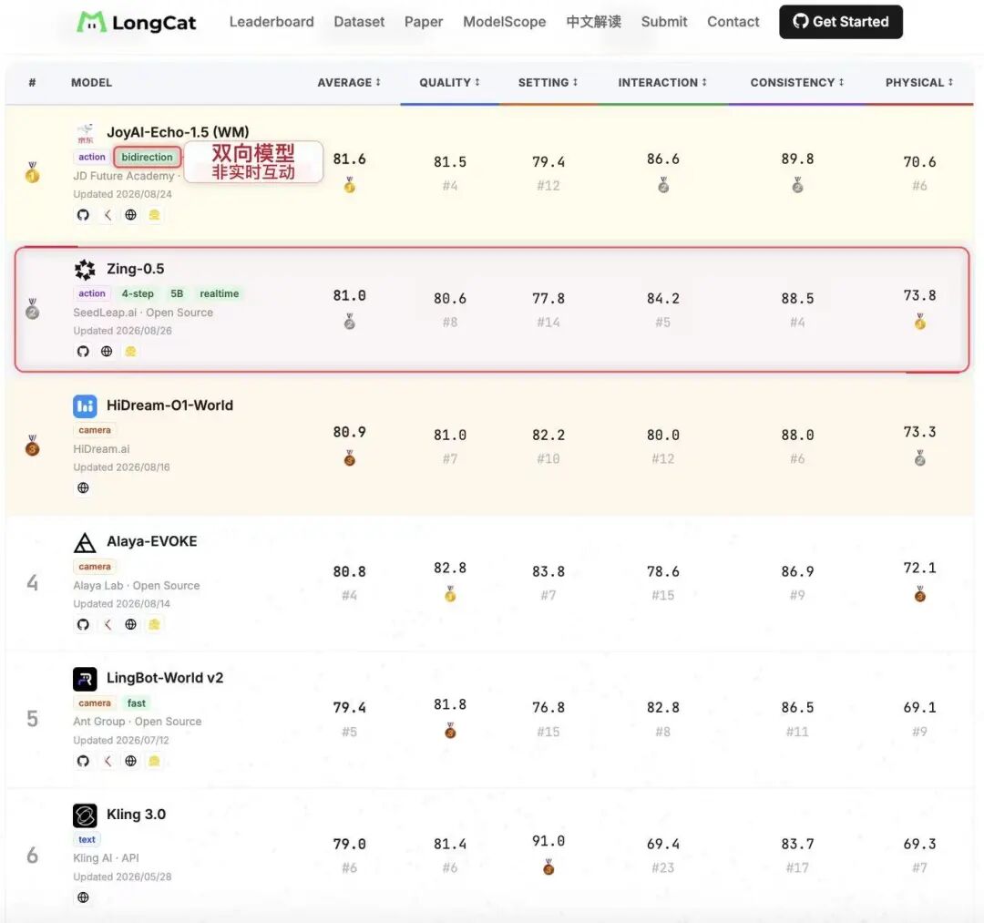Open JoyAI-Echo-1.5 website globe icon

(x=130, y=215)
